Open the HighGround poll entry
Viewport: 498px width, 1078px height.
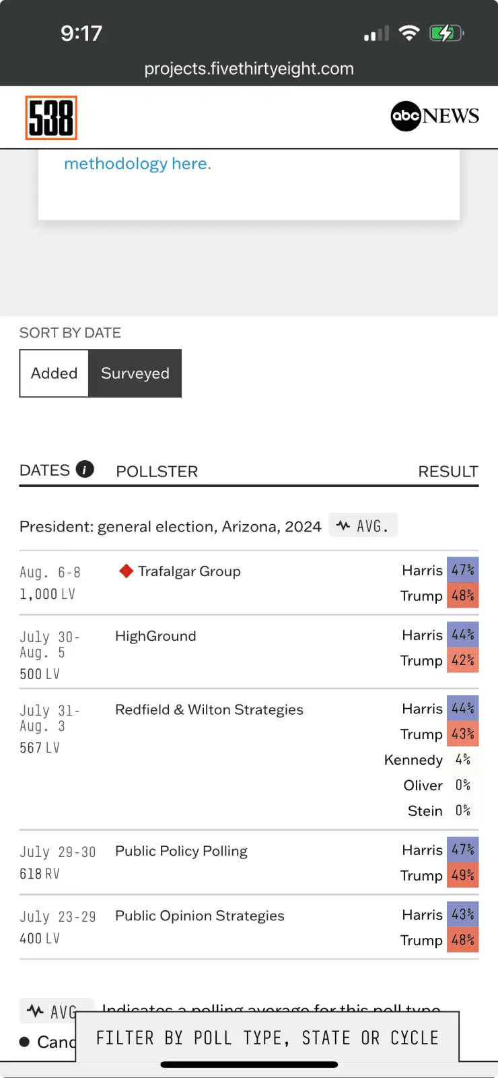(x=155, y=636)
